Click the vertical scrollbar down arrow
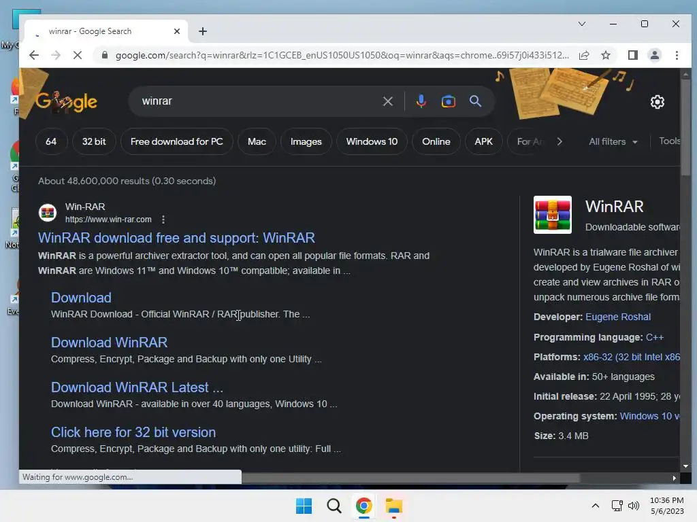This screenshot has height=522, width=697. [x=685, y=466]
